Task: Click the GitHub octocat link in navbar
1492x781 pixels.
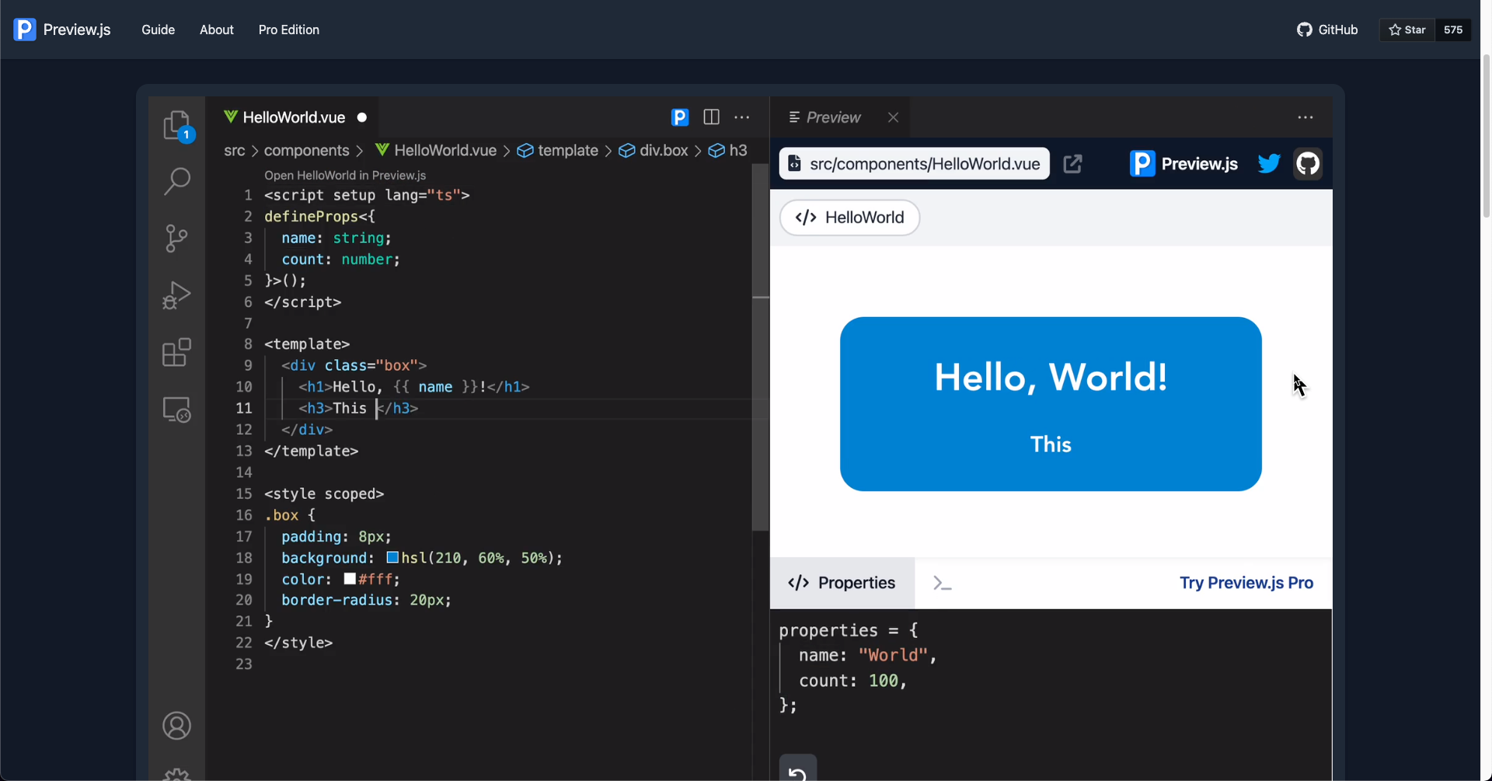Action: 1327,30
